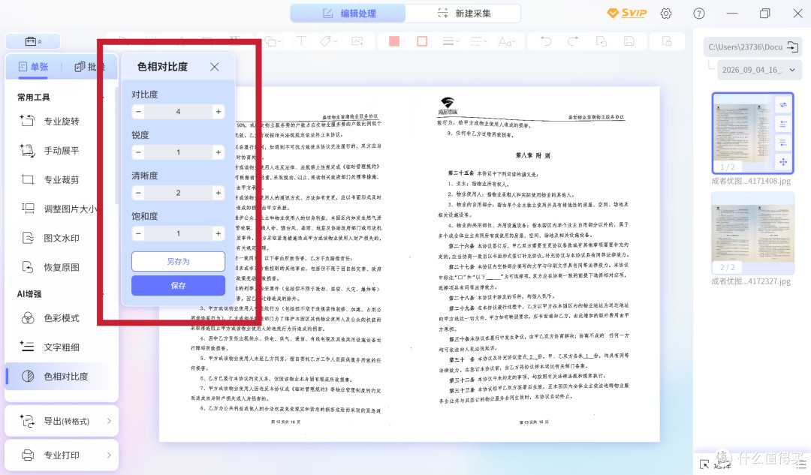
Task: Click the SVIP membership badge
Action: (627, 13)
